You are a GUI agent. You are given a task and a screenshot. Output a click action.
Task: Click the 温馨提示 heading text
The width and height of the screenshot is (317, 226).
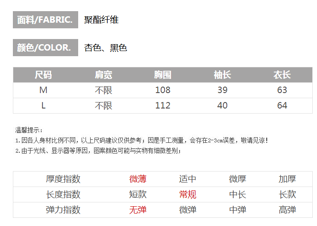point(29,130)
